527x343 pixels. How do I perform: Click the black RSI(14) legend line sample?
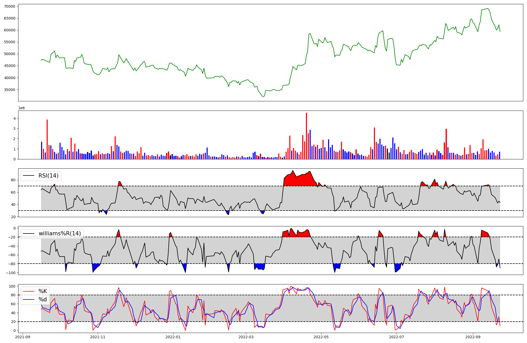pos(29,176)
